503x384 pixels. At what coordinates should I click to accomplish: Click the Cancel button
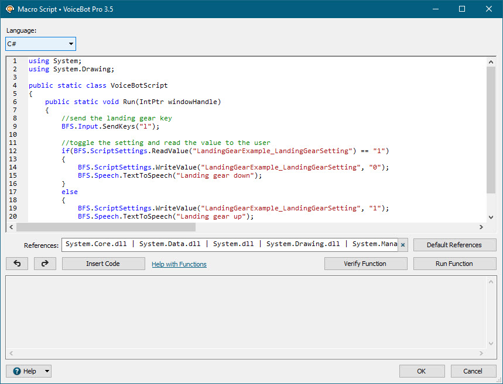tap(473, 371)
